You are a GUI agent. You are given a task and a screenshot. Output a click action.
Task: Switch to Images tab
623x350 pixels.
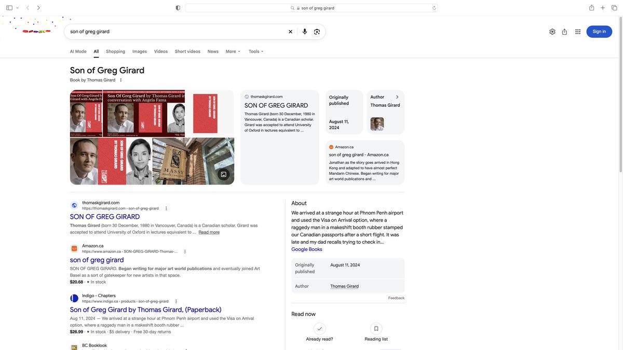coord(140,51)
